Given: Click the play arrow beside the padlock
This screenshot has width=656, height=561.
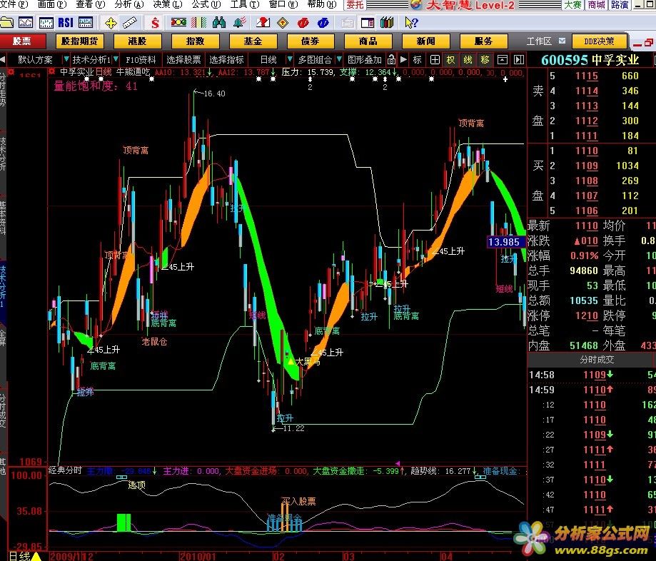Looking at the screenshot, I should (x=404, y=59).
